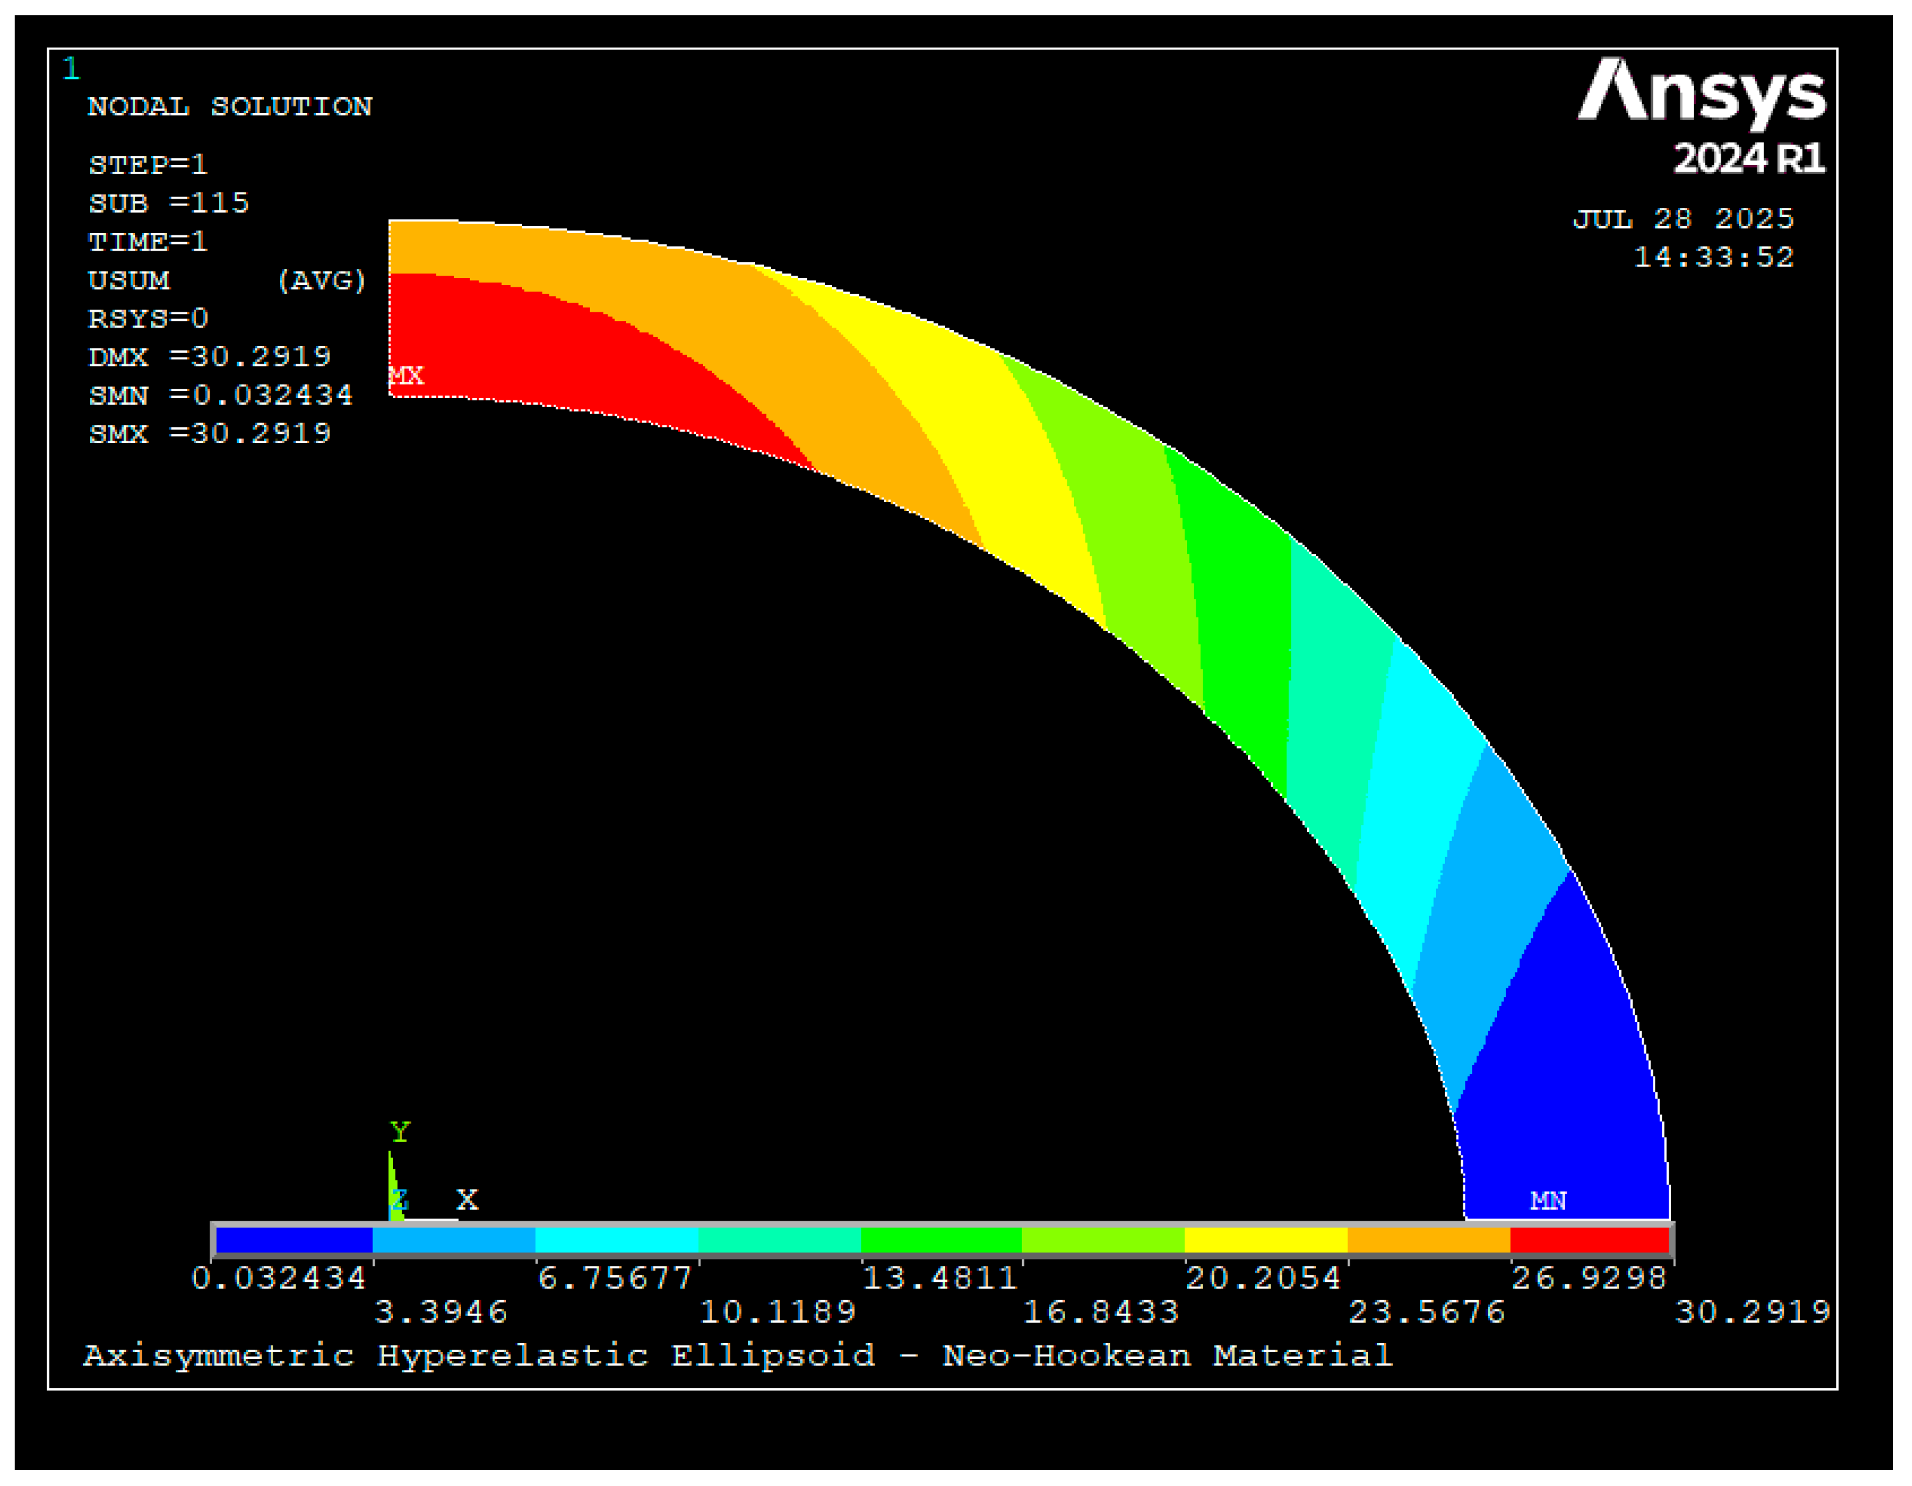Click the JUL 28 2025 date stamp
Screen dimensions: 1912x1486
(1683, 219)
